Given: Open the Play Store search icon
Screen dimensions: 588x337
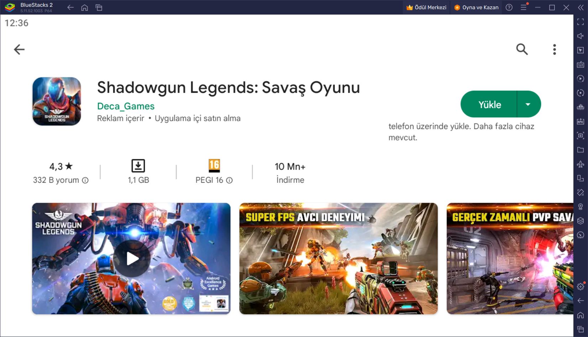Looking at the screenshot, I should (522, 49).
